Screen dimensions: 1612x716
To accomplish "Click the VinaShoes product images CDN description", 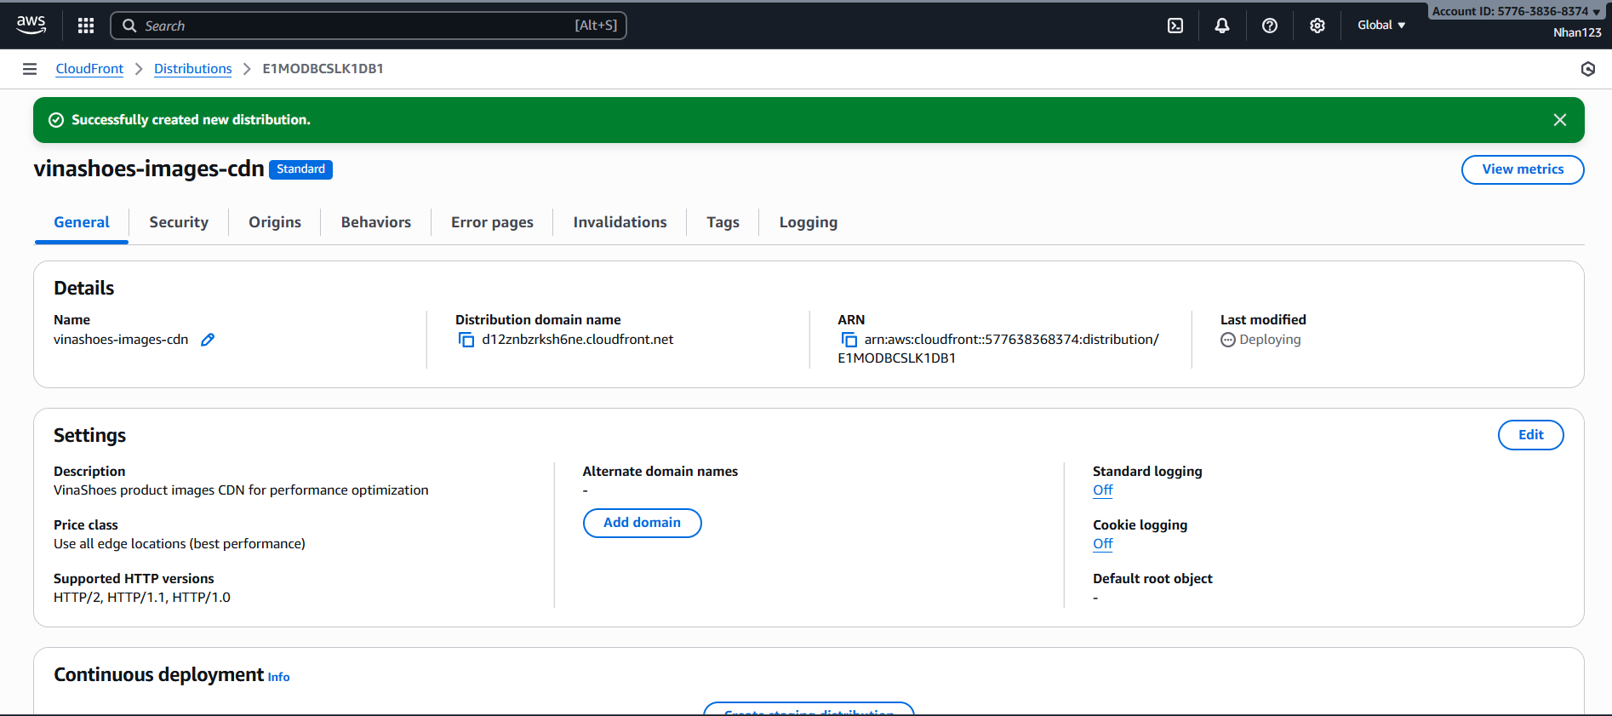I will pos(241,490).
